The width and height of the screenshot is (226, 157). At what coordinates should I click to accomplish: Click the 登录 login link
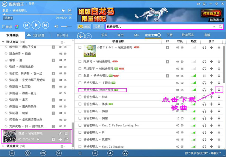tap(32, 4)
